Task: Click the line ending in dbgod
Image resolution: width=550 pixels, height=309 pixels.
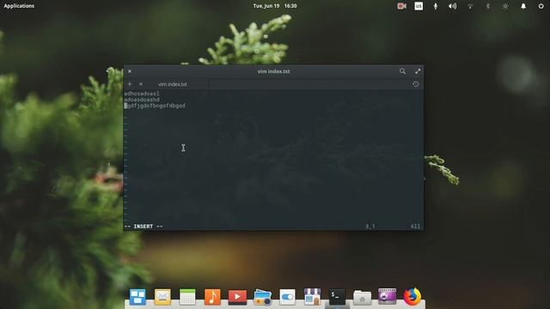Action: point(155,106)
